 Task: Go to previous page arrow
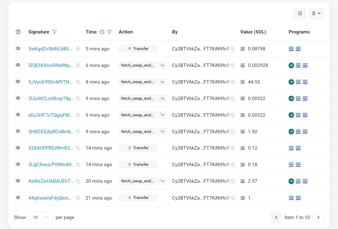[276, 217]
